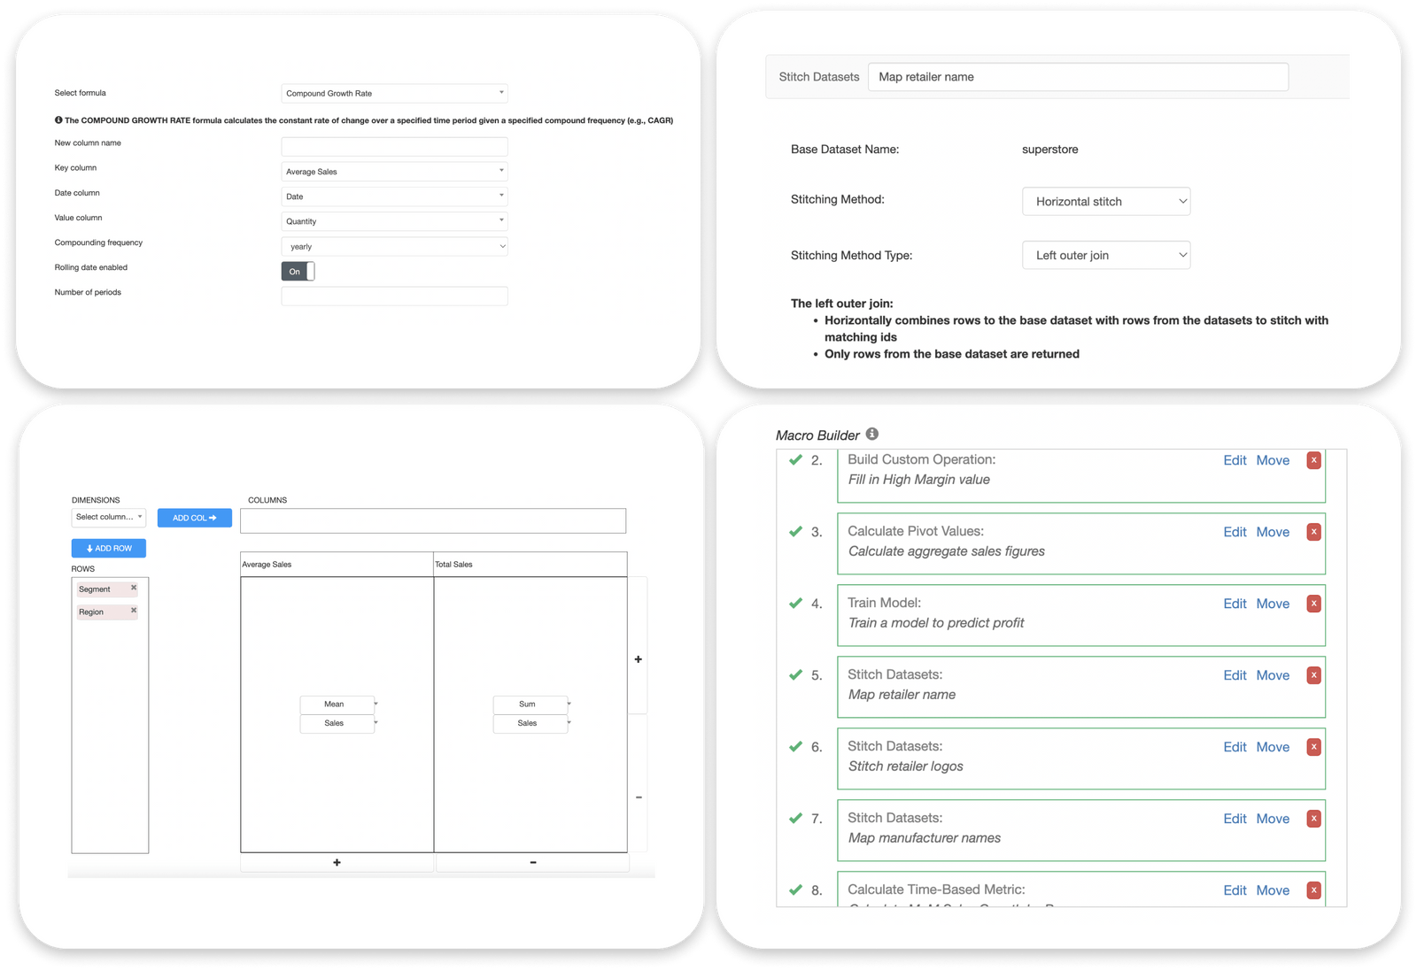Toggle the Rolling date enabled switch

tap(298, 272)
